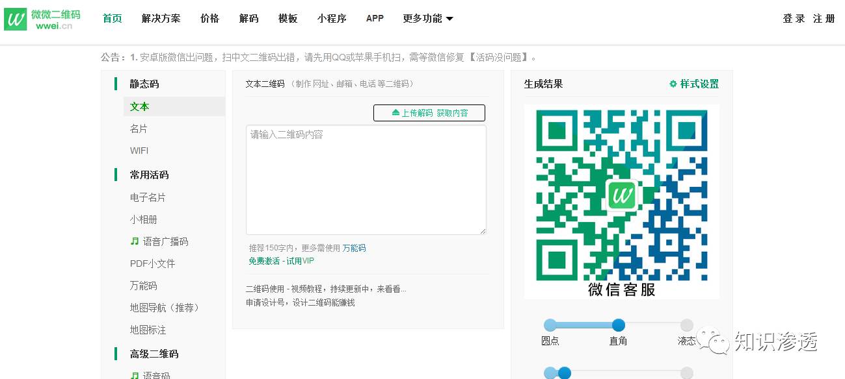Open the 小程序 nav item
This screenshot has width=845, height=379.
coord(332,18)
